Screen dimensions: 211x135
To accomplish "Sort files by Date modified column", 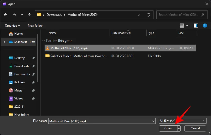I will coord(121,33).
